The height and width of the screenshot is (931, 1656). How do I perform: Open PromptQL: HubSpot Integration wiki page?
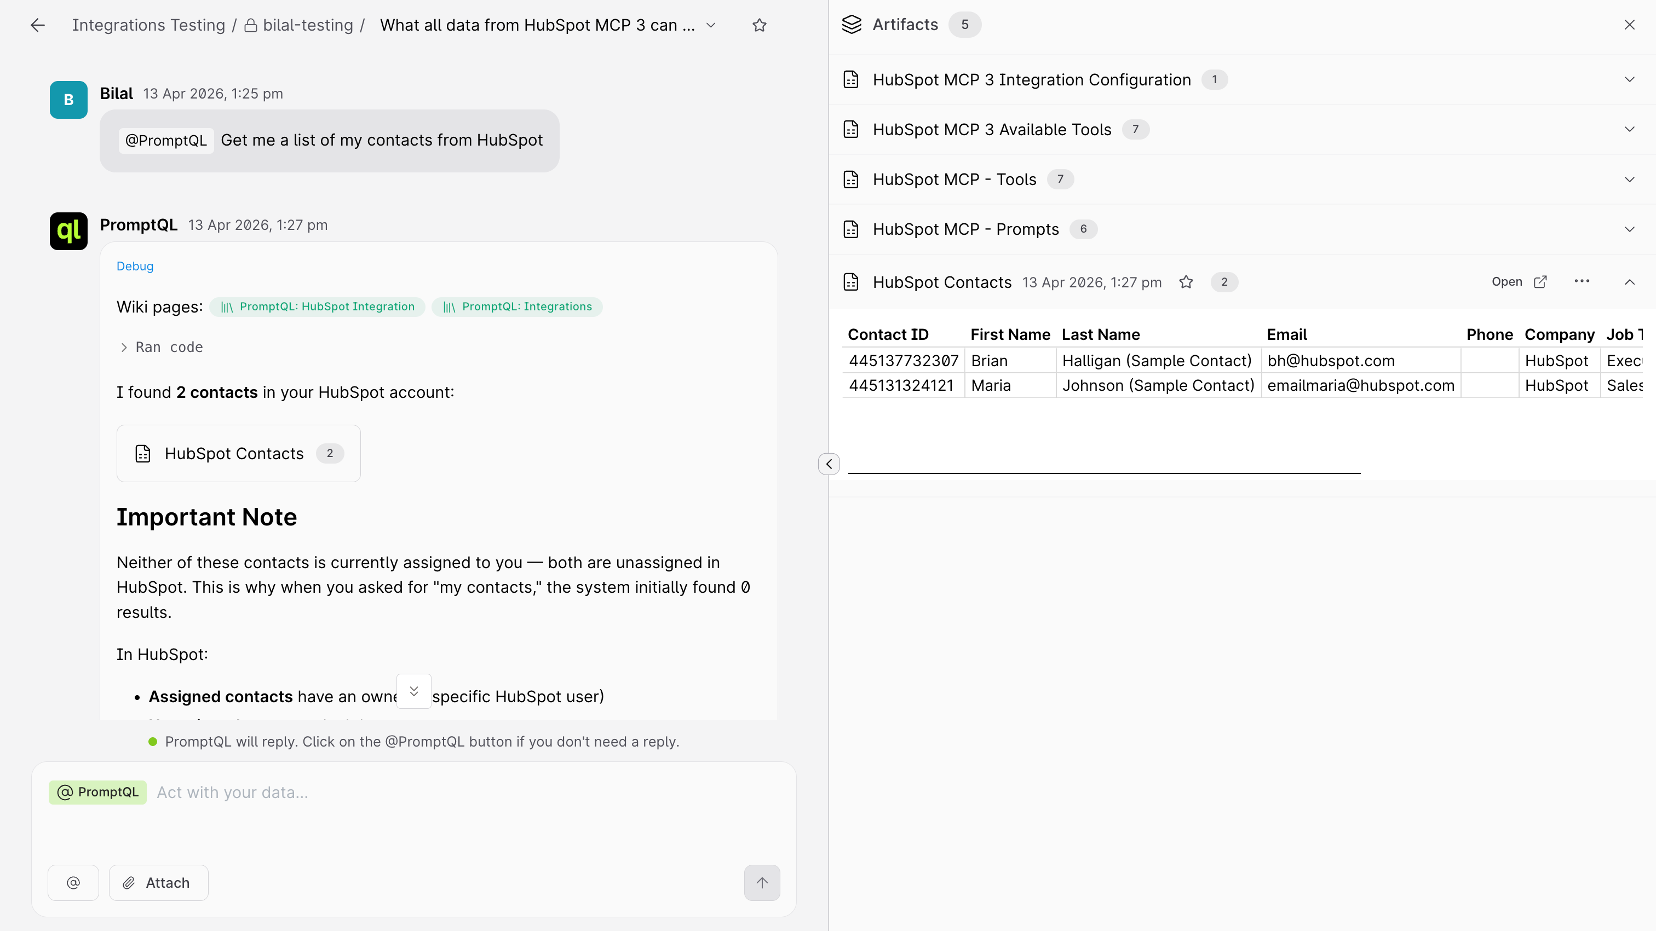pos(318,307)
